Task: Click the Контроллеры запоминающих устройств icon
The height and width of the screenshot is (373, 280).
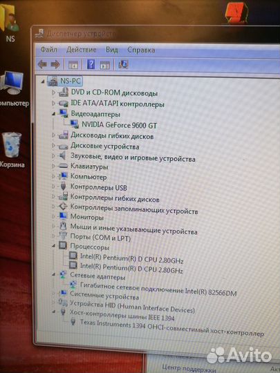Action: 63,207
